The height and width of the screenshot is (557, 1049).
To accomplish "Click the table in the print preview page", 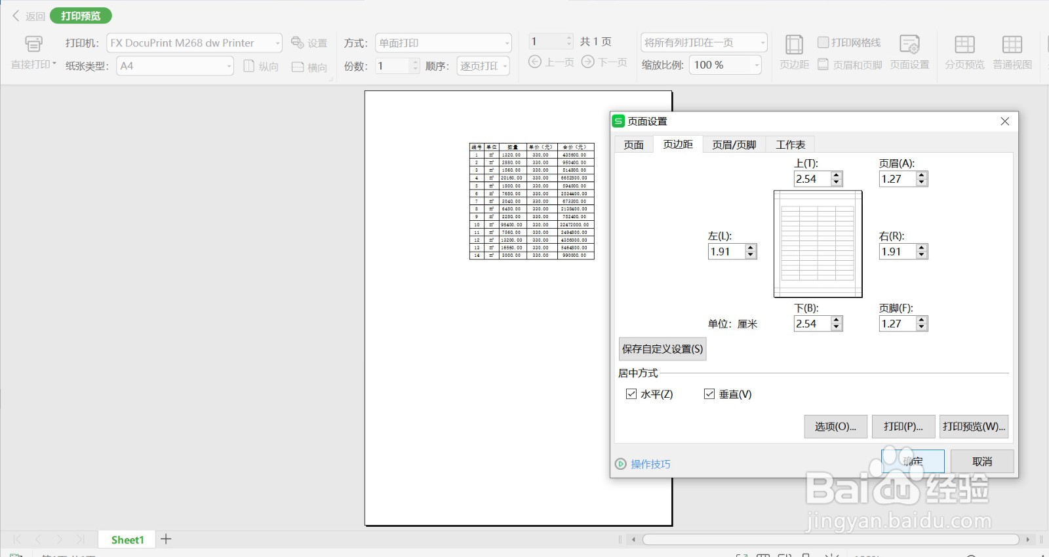I will coord(532,201).
